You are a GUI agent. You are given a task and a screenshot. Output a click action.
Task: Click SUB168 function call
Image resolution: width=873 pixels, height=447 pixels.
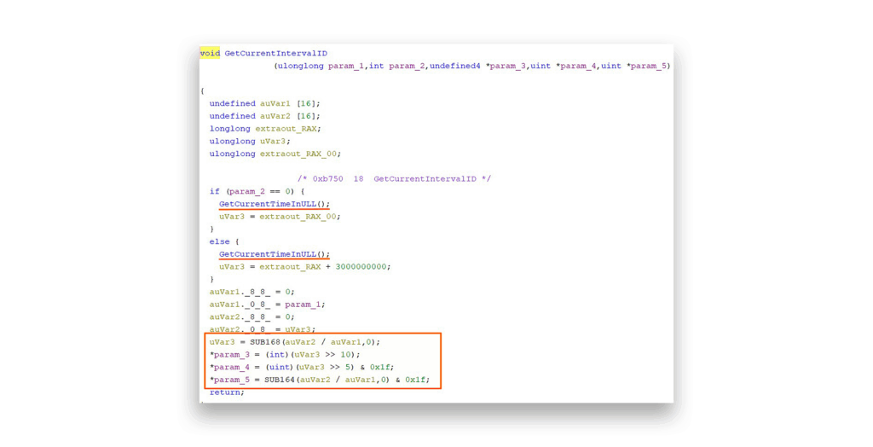click(264, 342)
